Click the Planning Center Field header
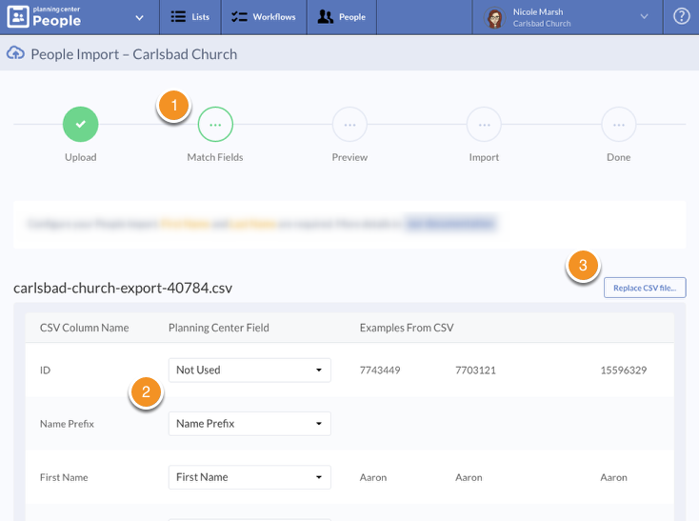 (219, 328)
